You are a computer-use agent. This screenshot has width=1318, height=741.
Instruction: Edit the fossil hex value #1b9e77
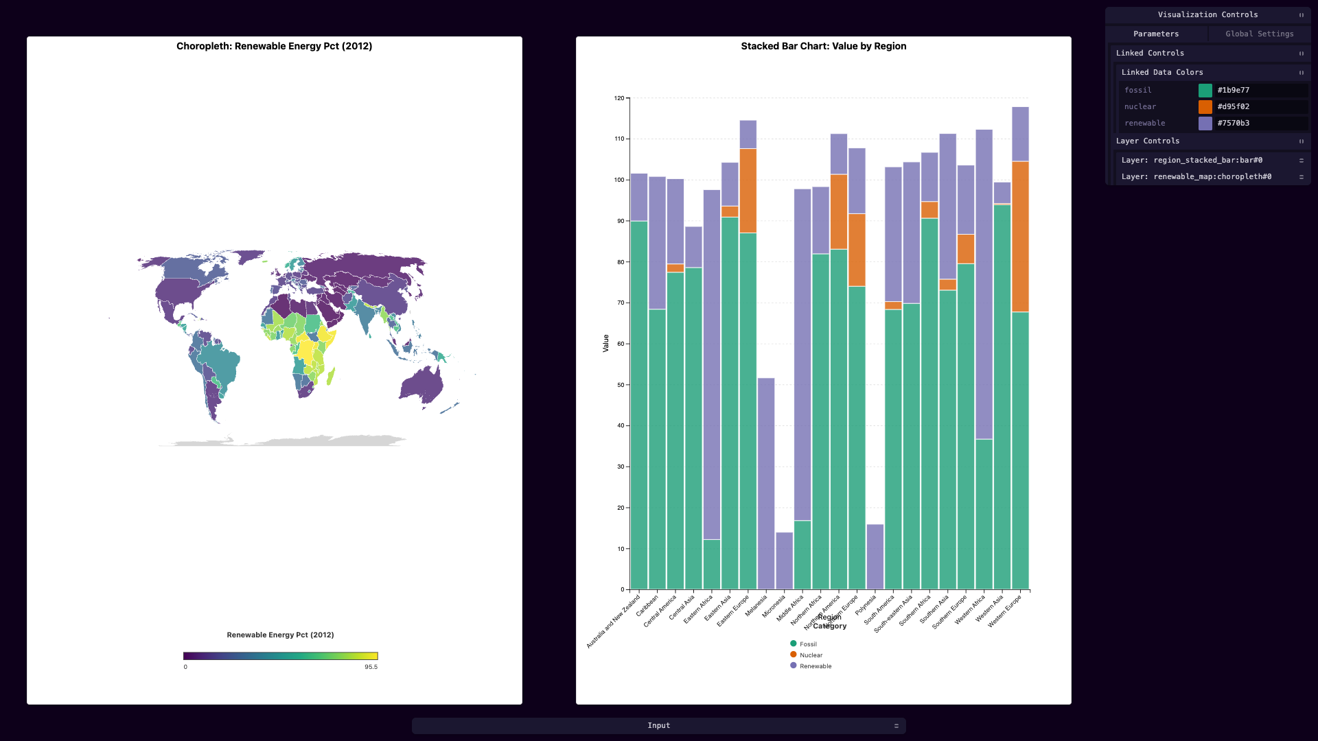click(1261, 91)
